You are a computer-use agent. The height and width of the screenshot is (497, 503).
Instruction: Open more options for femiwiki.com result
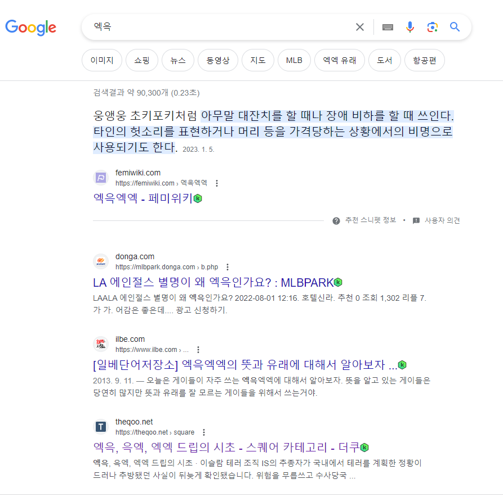(217, 183)
